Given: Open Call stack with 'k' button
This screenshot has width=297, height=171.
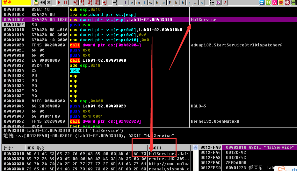Looking at the screenshot, I should (x=177, y=3).
